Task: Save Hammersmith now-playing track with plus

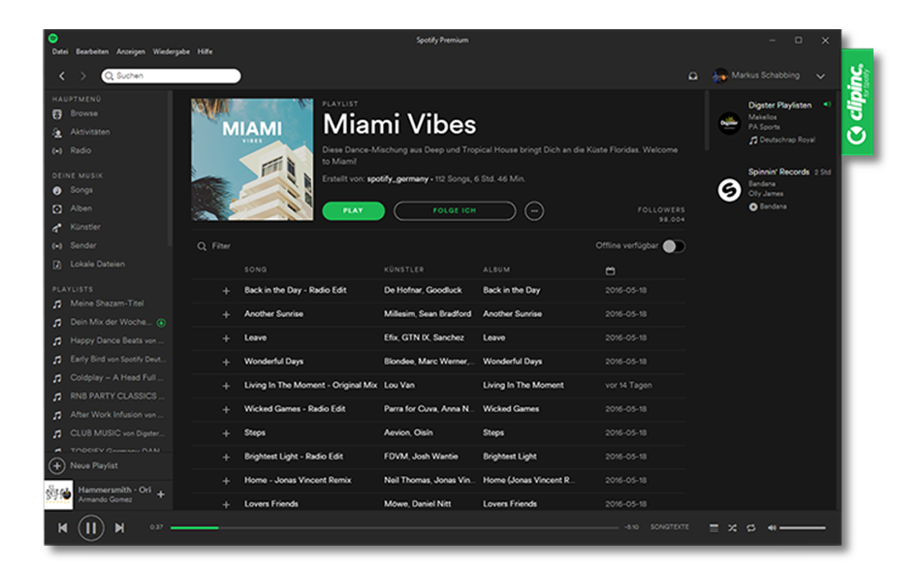Action: tap(161, 494)
